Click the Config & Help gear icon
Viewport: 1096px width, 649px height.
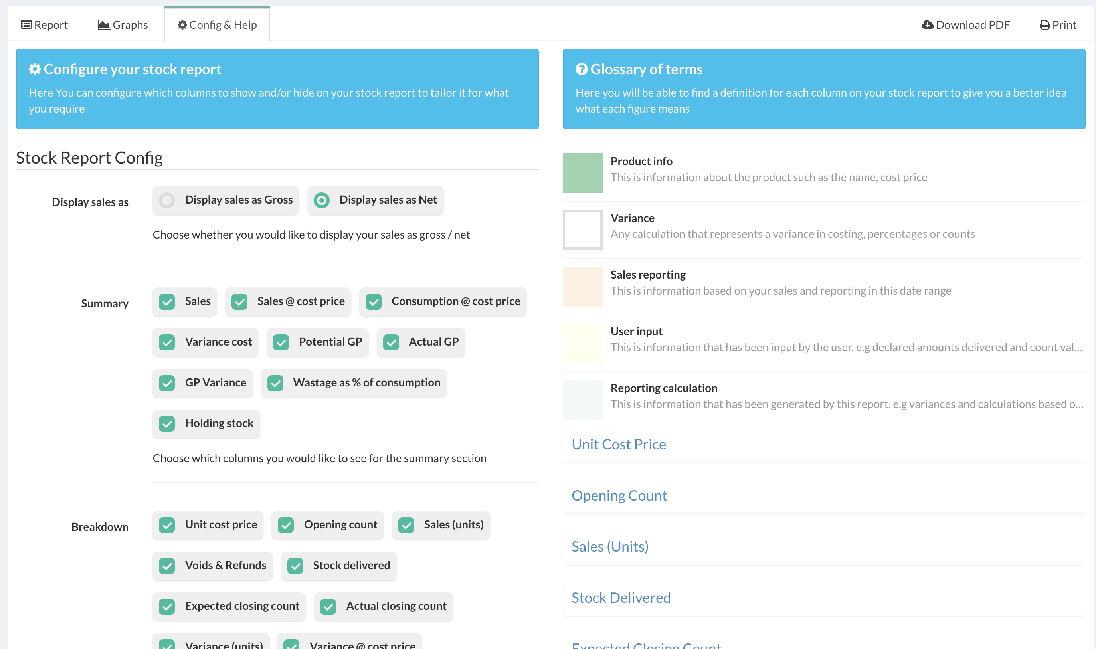(182, 25)
